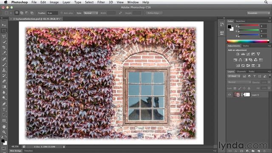The width and height of the screenshot is (272, 153).
Task: Select the Rectangular Marquee tool in toolbox
Action: point(4,31)
